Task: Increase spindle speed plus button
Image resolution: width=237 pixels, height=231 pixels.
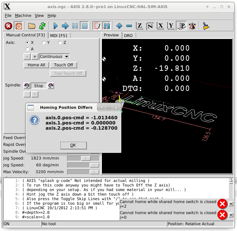Action: pos(35,95)
